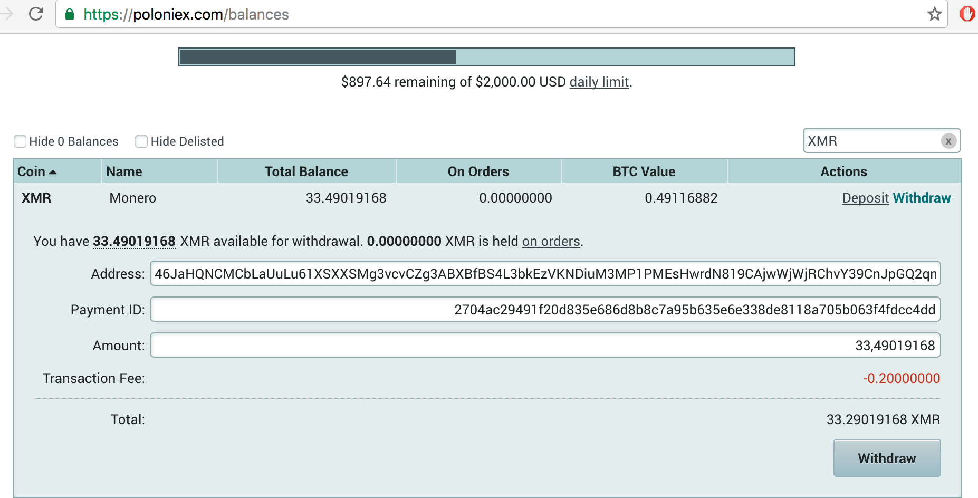Select the 33.49019168 Total Balance cell
This screenshot has width=978, height=498.
click(x=346, y=198)
